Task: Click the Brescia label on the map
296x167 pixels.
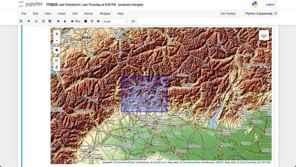Action: (x=201, y=122)
